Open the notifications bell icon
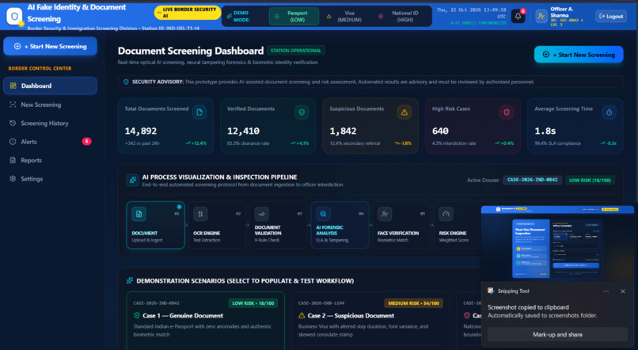Image resolution: width=638 pixels, height=350 pixels. pyautogui.click(x=518, y=17)
